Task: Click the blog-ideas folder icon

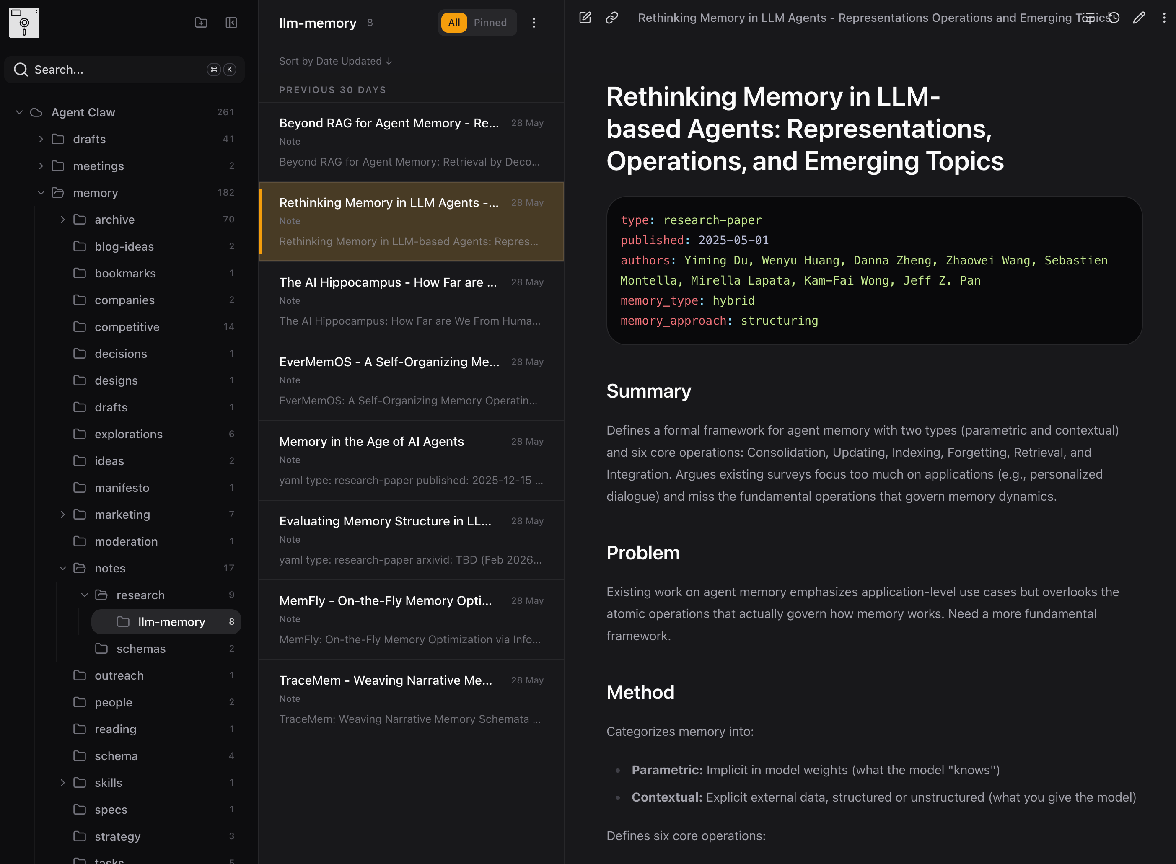Action: click(x=80, y=246)
